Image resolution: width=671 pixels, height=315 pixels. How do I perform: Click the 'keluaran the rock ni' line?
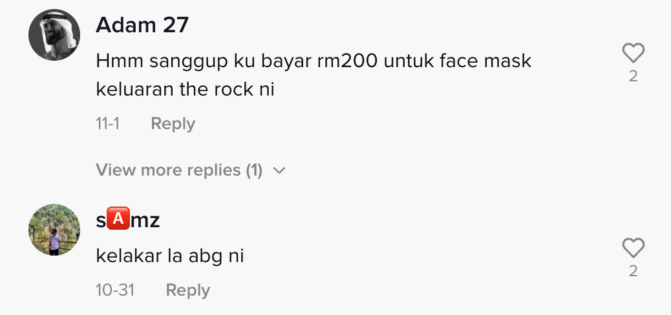186,89
